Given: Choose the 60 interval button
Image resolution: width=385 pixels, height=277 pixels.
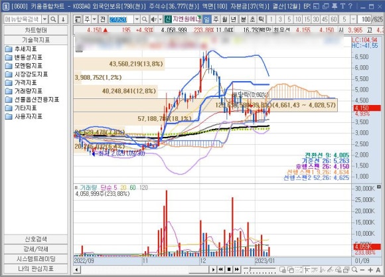Looking at the screenshot, I should point(333,19).
